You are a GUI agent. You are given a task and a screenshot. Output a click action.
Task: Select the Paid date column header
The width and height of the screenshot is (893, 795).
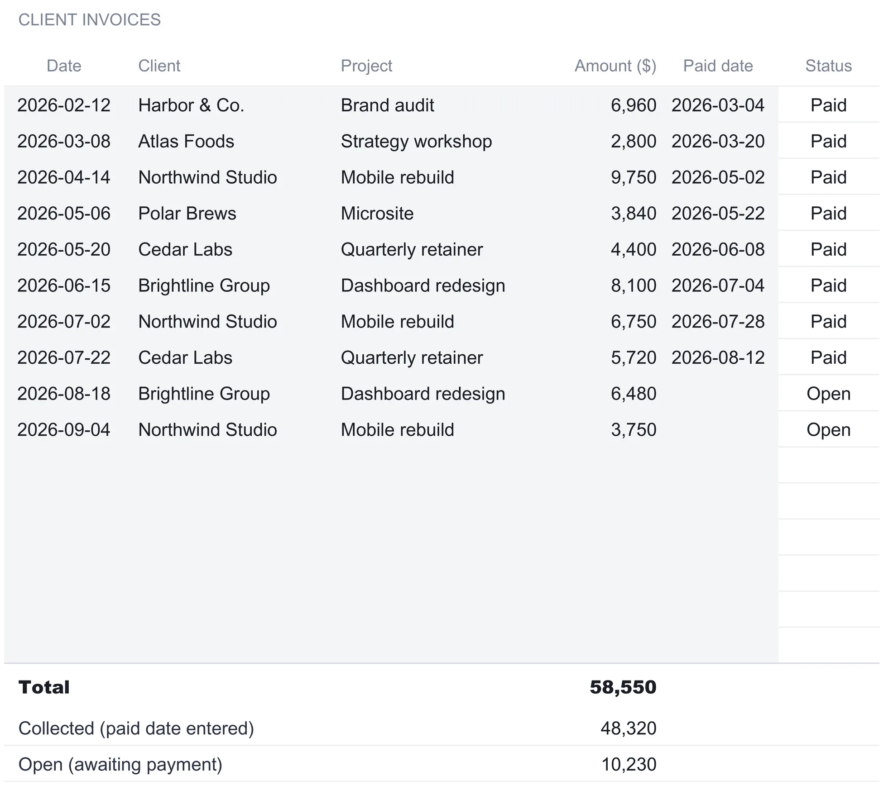[x=718, y=66]
